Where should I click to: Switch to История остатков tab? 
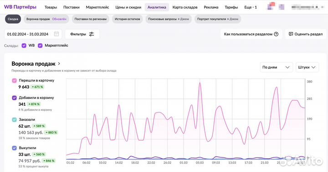coord(127,19)
